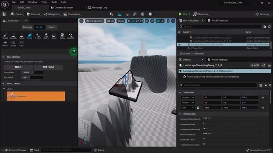The image size is (273, 153).
Task: Toggle the Scale ratio lock
Action: 198,108
